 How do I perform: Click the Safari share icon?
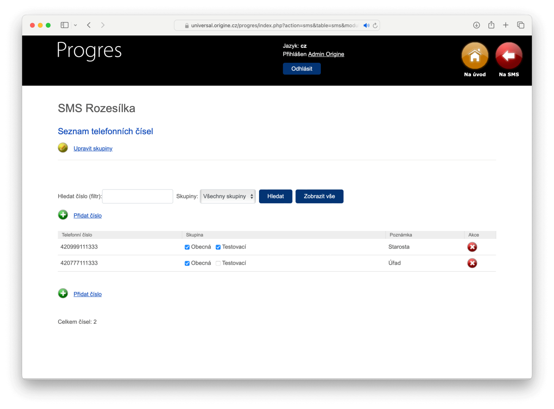pos(491,25)
